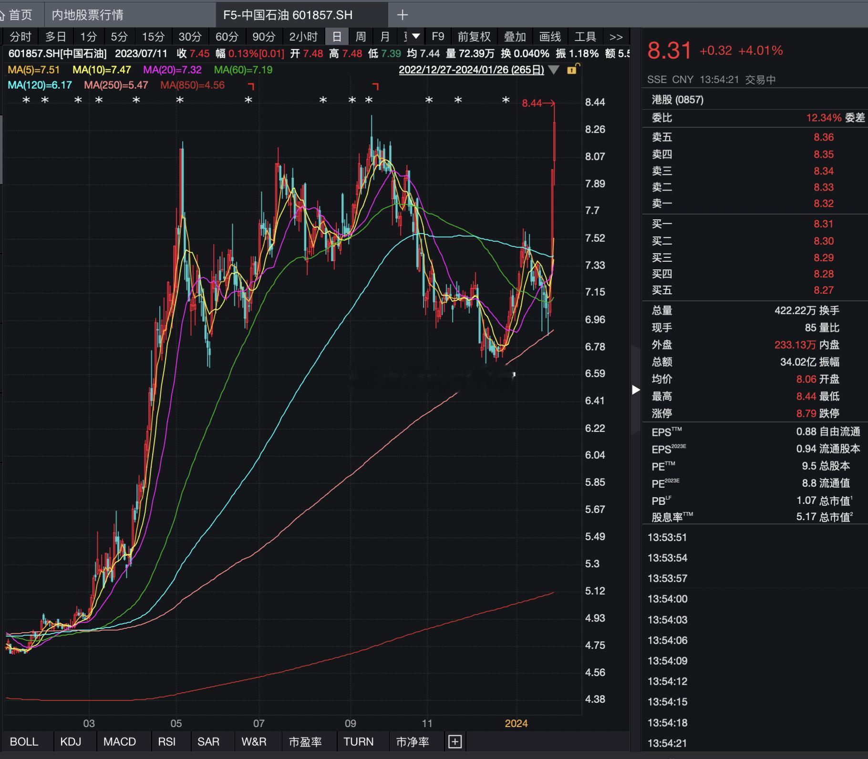Click the 2024 date axis label
Image resolution: width=868 pixels, height=759 pixels.
[x=516, y=724]
